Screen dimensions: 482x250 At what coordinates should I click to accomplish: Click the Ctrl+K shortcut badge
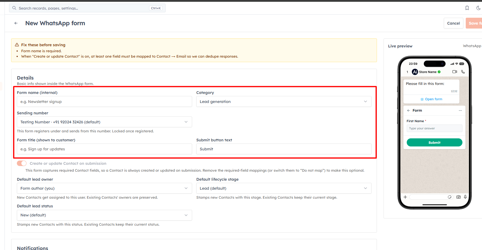(x=156, y=8)
